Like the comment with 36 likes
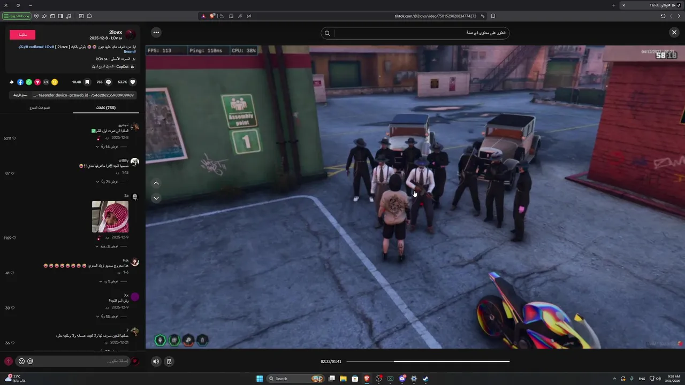The width and height of the screenshot is (685, 385). 12,343
